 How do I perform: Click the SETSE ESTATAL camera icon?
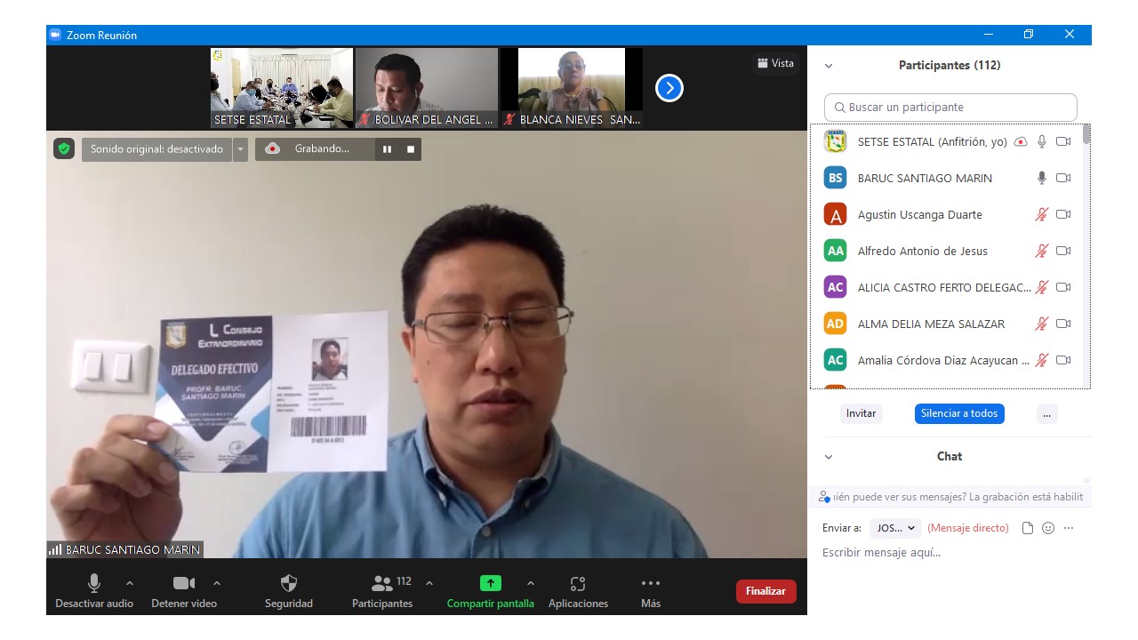click(x=1063, y=141)
